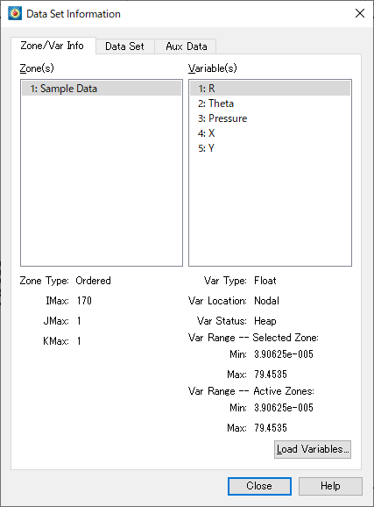Open Help for this dialog
Image resolution: width=374 pixels, height=507 pixels.
click(x=330, y=486)
